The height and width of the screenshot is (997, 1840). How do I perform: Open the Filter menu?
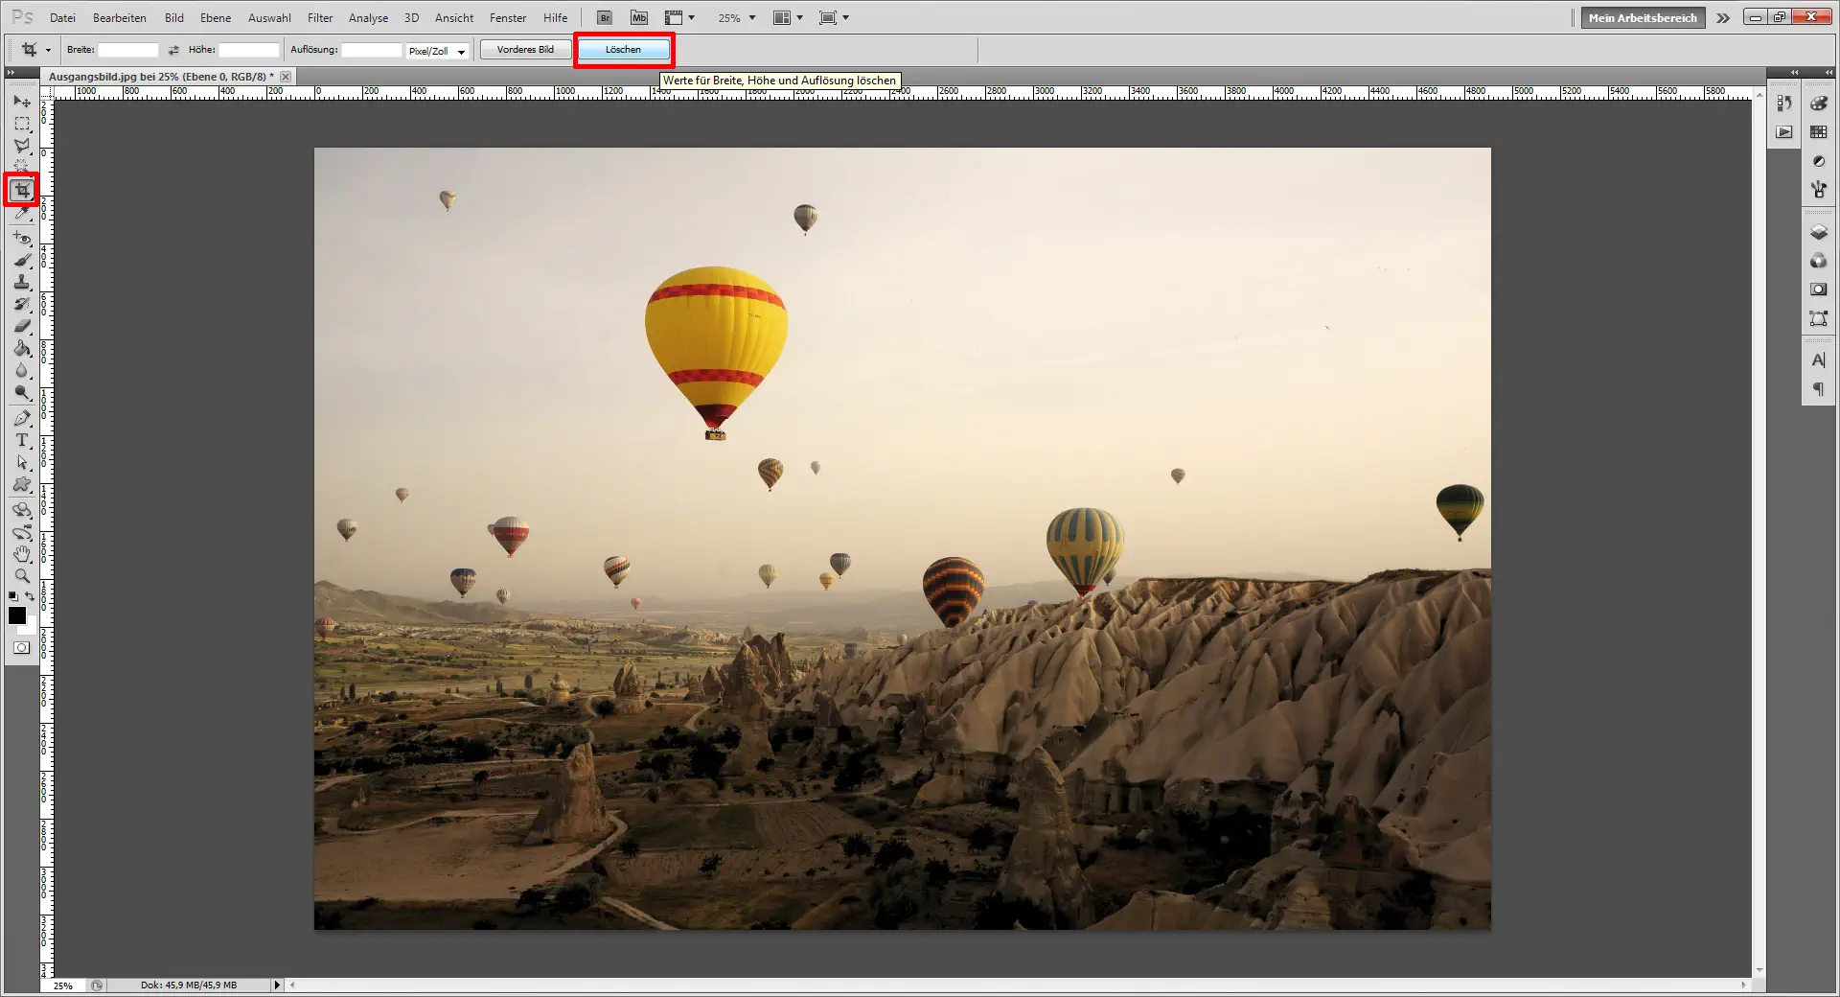(x=319, y=17)
